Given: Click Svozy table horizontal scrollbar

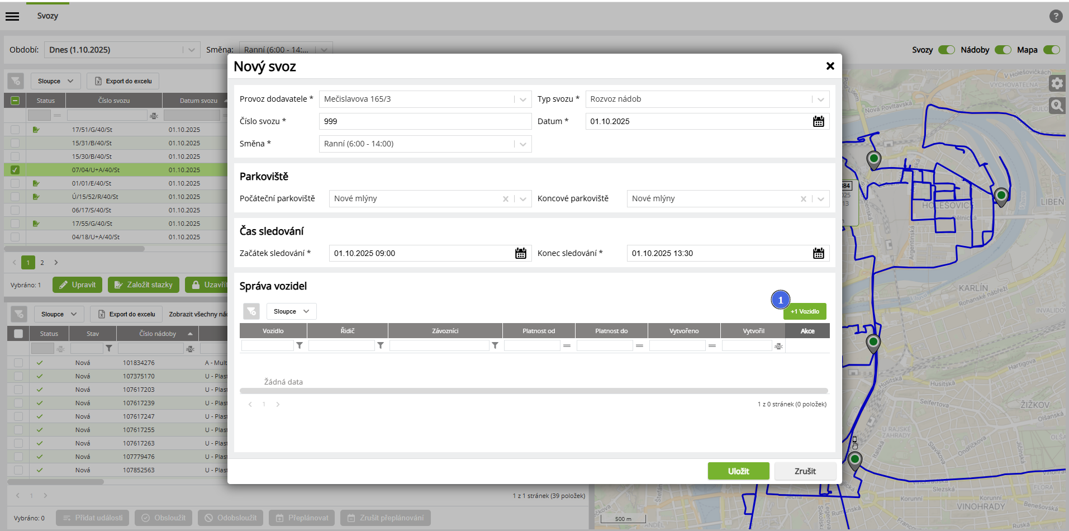Looking at the screenshot, I should click(74, 249).
